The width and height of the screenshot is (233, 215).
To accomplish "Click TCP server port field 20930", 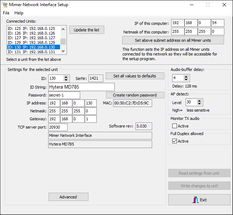I will [x=58, y=127].
